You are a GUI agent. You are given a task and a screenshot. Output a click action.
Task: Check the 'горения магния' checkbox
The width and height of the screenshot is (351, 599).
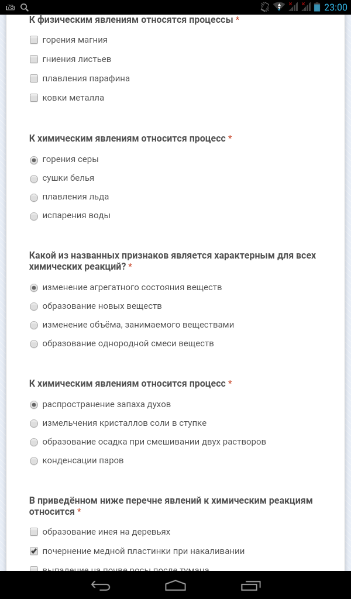[x=34, y=40]
